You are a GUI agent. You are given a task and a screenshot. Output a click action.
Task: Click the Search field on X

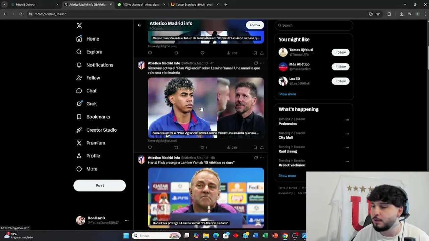[x=314, y=25]
